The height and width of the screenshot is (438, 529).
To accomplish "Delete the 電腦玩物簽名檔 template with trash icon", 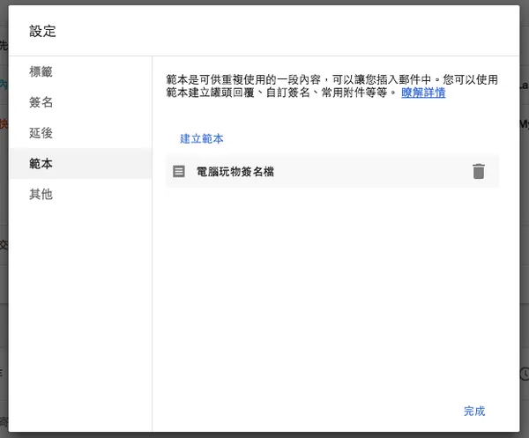I will pyautogui.click(x=479, y=171).
